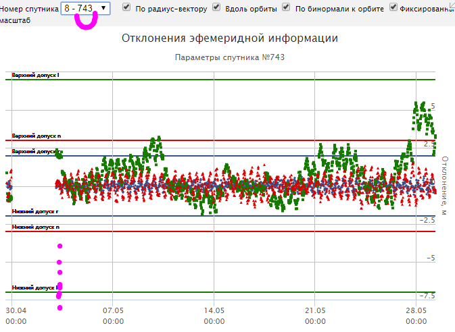Click the blue 'Нижний допуск r' line label
Screen dimensions: 455x332
point(35,212)
